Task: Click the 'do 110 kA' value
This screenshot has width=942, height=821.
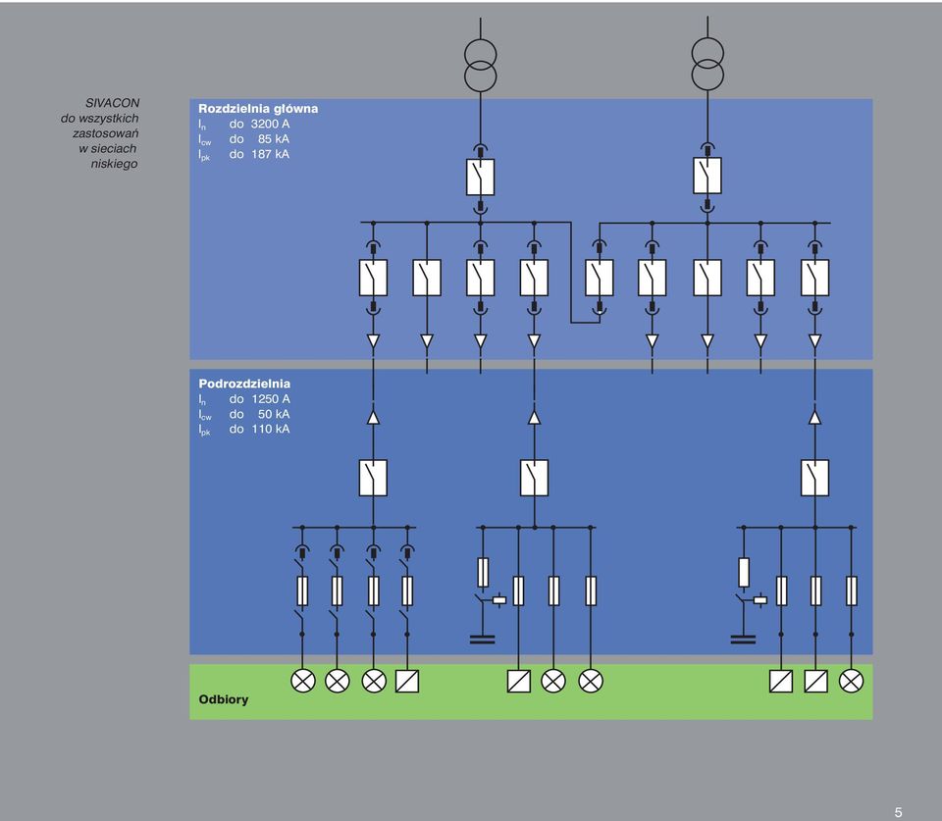Action: (259, 429)
